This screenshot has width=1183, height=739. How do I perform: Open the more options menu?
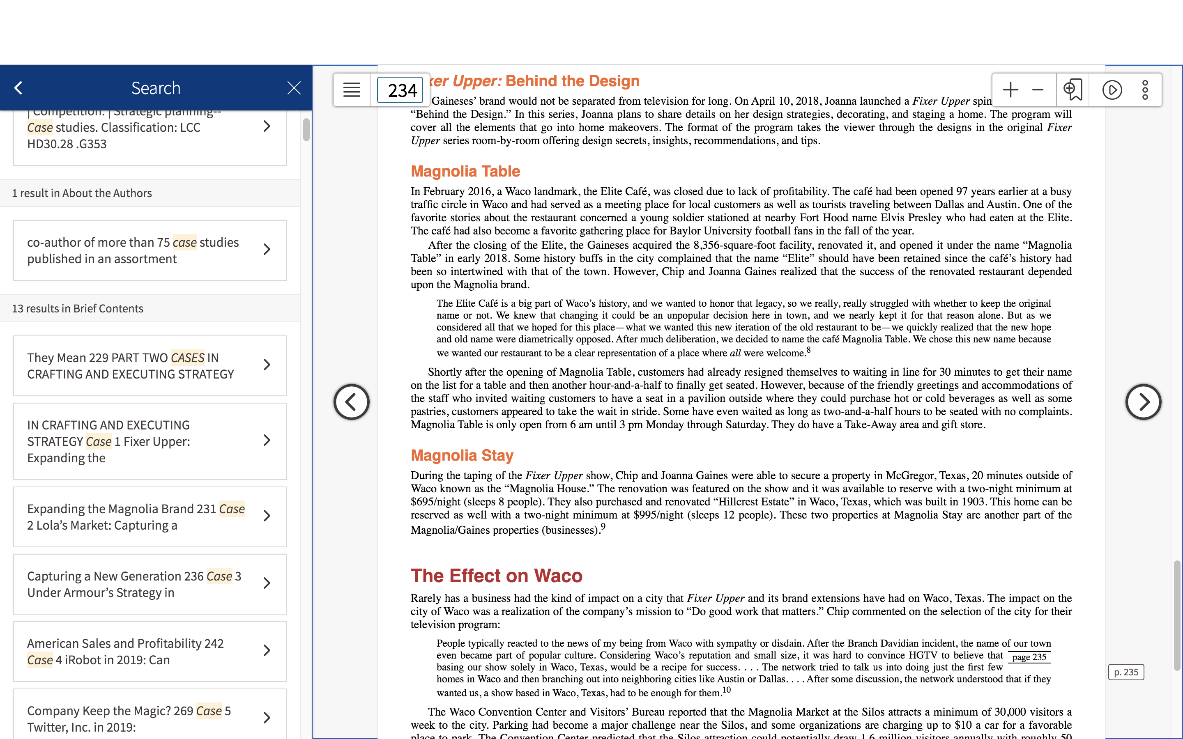[1145, 90]
